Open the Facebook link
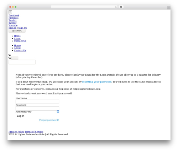The image size is (178, 151). pyautogui.click(x=14, y=15)
